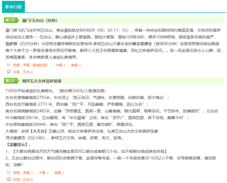Click the Day 2 fork-and-knife meal icon
The image size is (227, 183).
pos(9,173)
